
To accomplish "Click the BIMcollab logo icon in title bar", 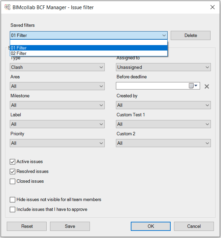I will click(x=7, y=7).
